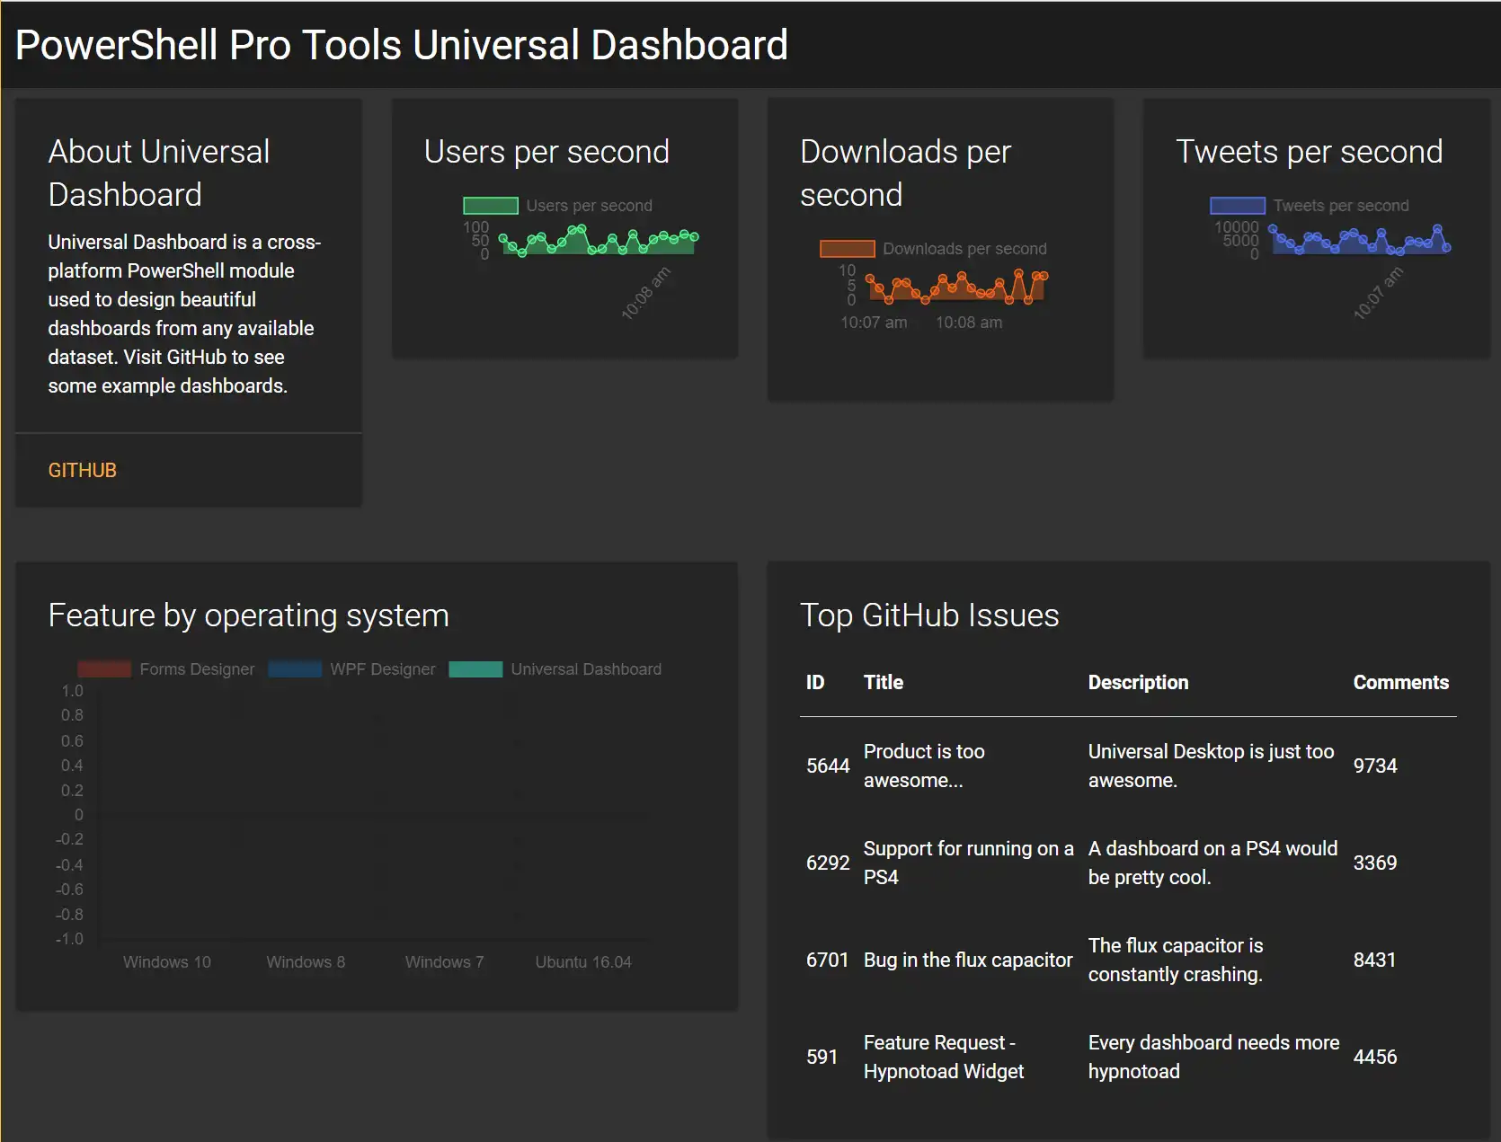1501x1142 pixels.
Task: Click the 10:08 am label under Downloads chart
Action: click(969, 323)
